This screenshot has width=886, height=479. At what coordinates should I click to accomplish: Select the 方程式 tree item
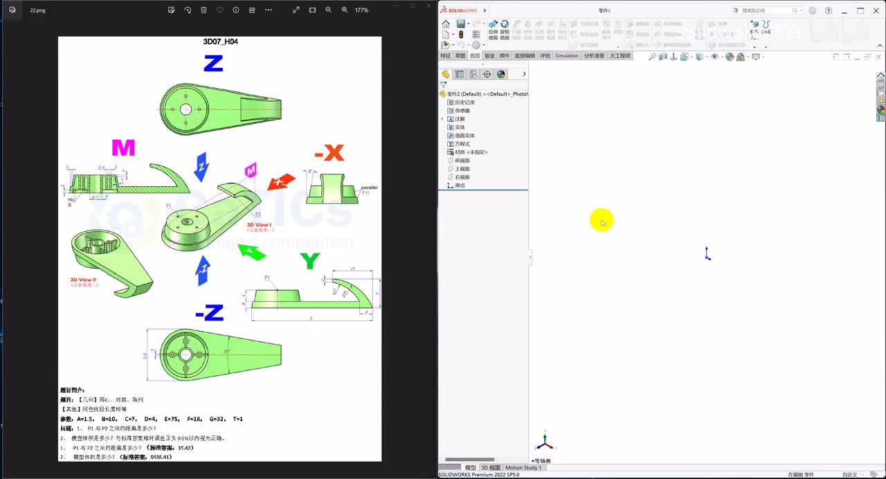[x=458, y=144]
